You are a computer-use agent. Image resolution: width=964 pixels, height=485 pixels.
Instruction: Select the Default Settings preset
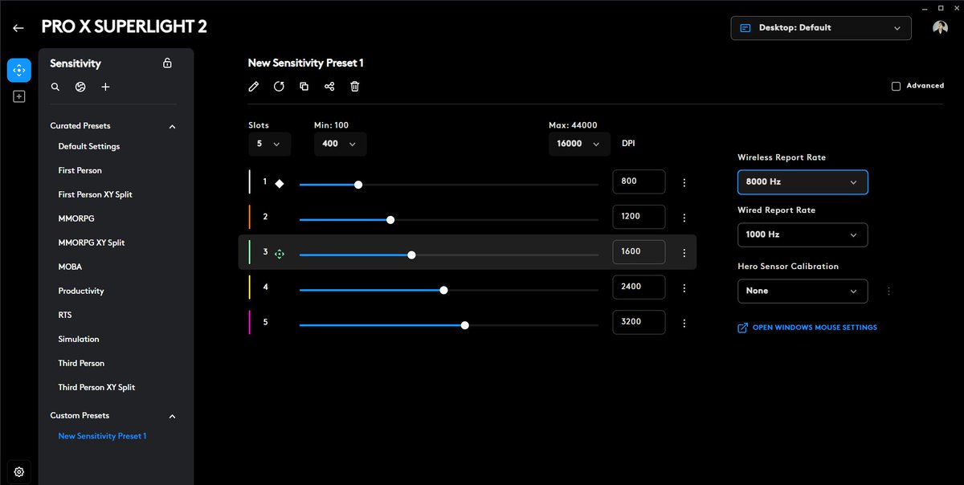pyautogui.click(x=89, y=147)
